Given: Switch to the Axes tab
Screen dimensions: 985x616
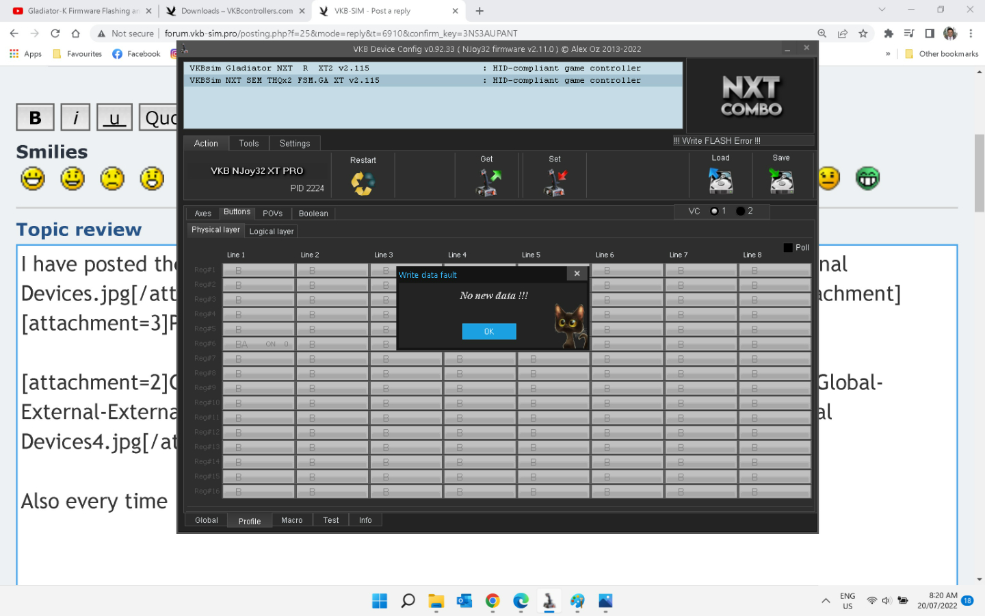Looking at the screenshot, I should tap(203, 214).
